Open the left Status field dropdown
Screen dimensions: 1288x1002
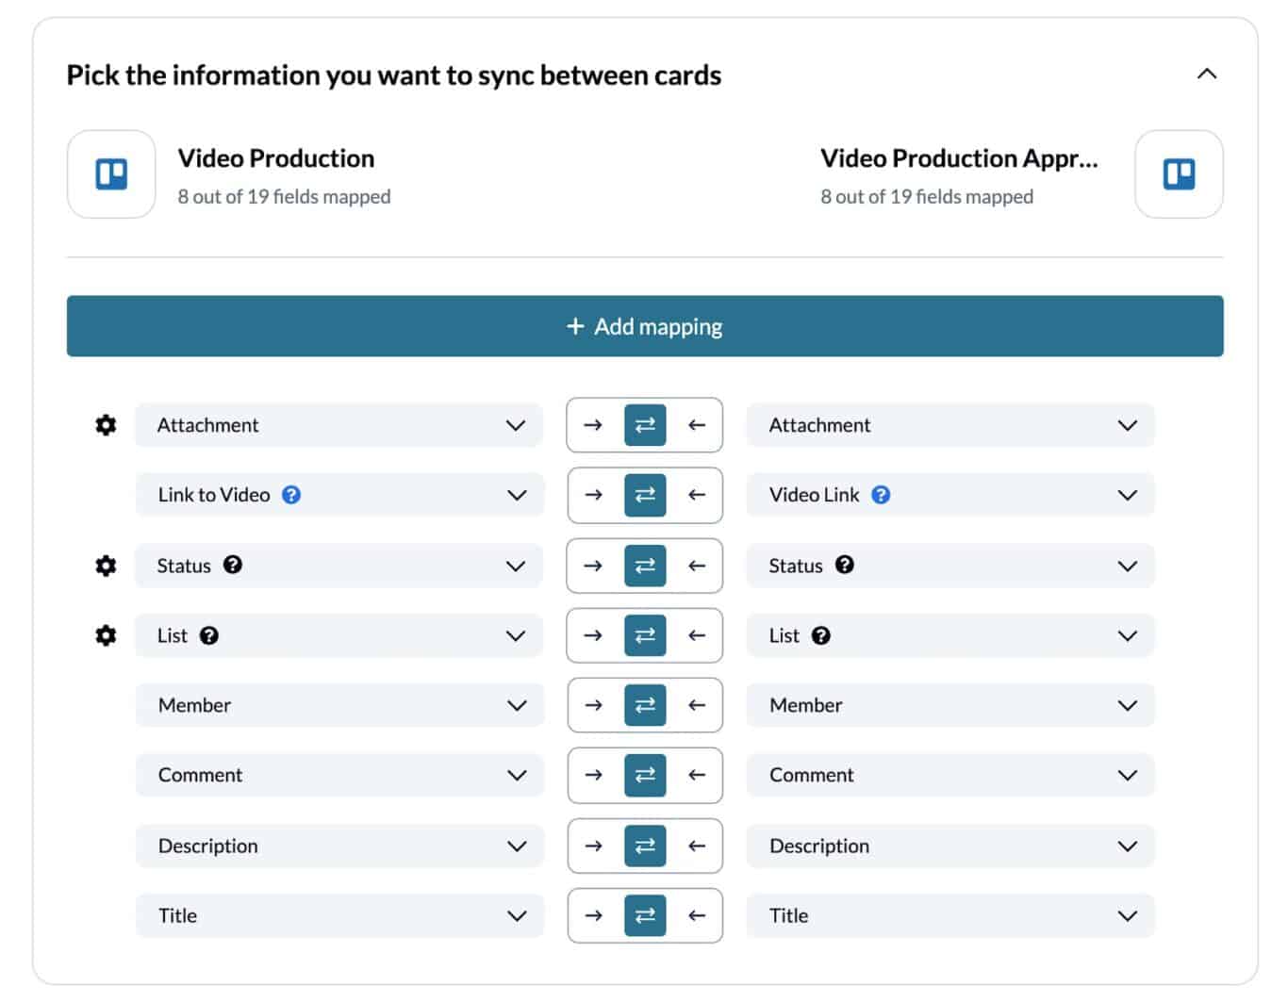[x=339, y=566]
